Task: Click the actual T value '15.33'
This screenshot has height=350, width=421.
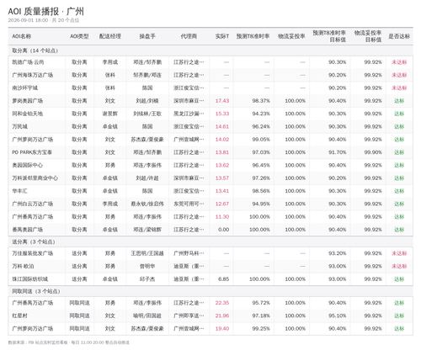Action: 222,114
